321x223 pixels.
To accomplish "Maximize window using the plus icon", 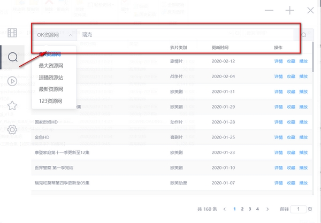I will coord(289,10).
